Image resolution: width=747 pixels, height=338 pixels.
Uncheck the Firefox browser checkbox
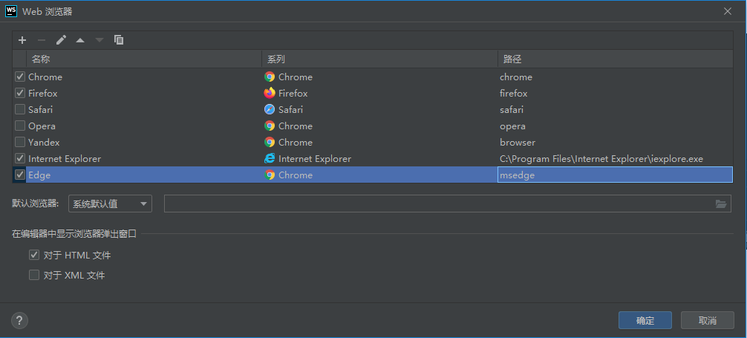(x=20, y=93)
